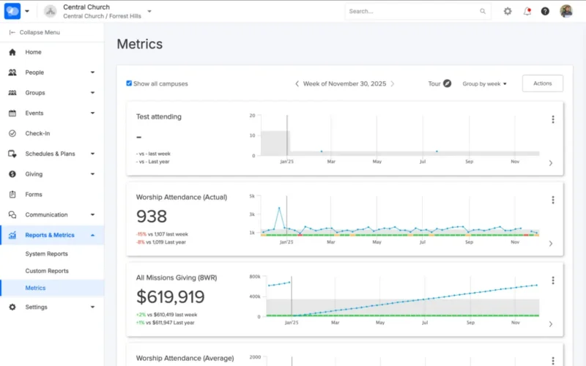
Task: Open the Group by week dropdown
Action: click(x=484, y=83)
